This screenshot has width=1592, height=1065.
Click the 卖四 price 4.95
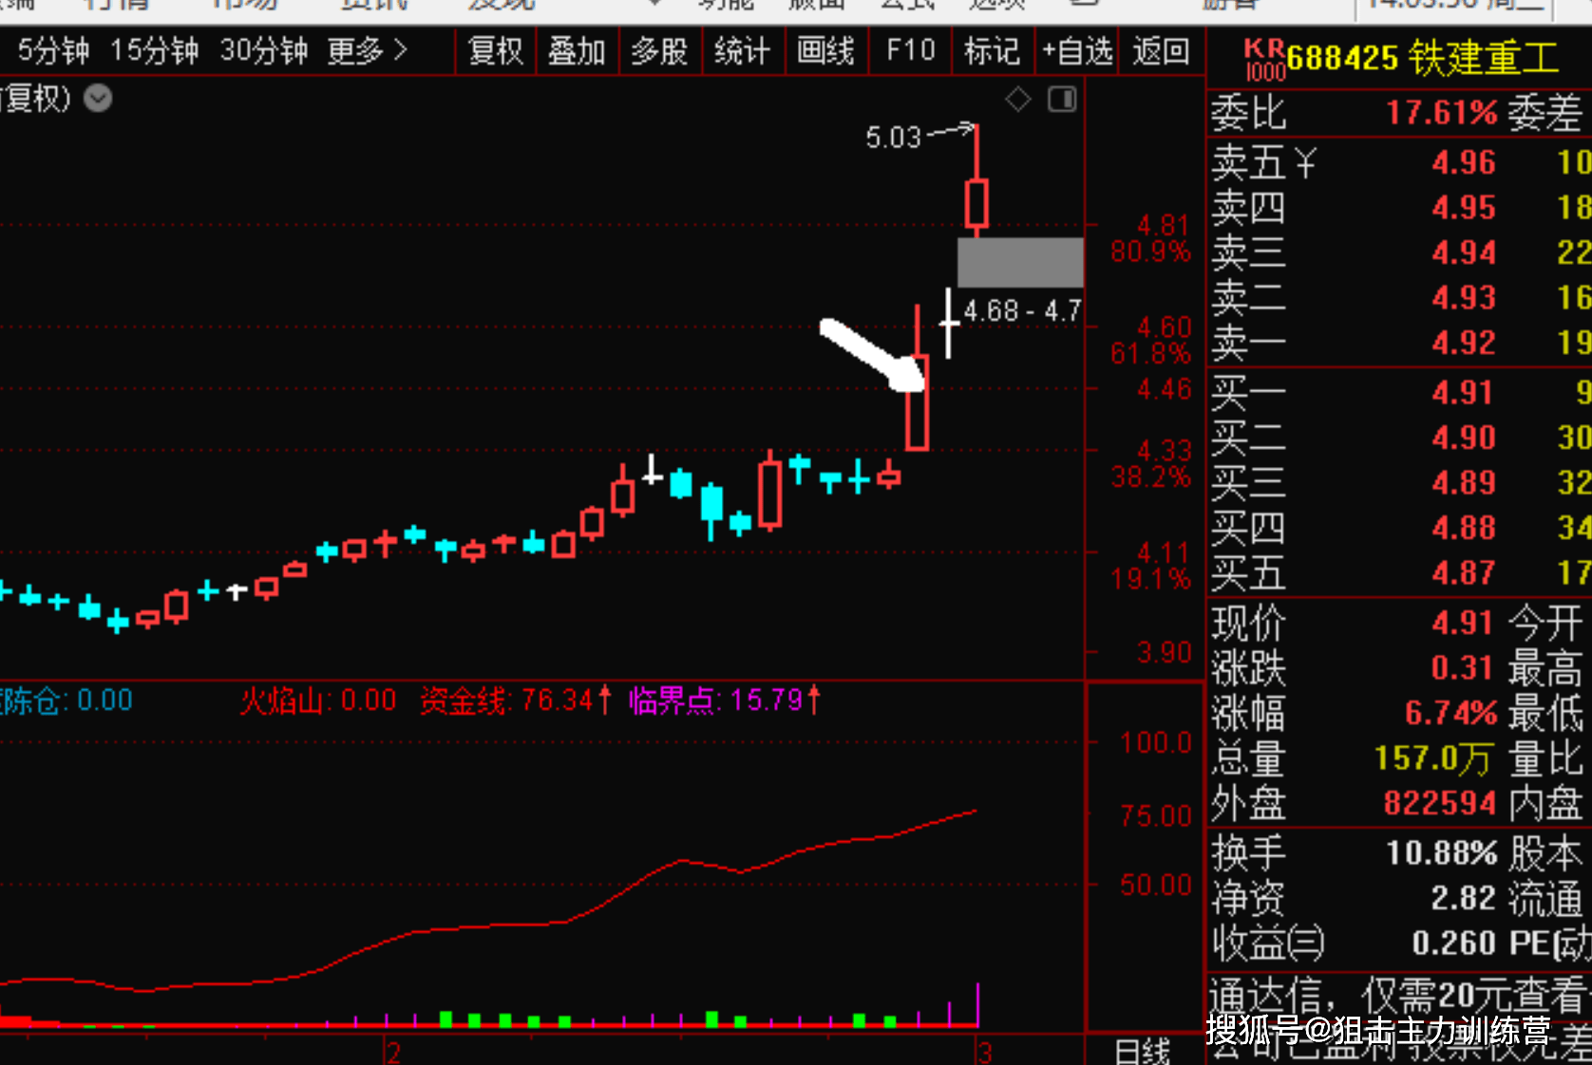point(1464,207)
